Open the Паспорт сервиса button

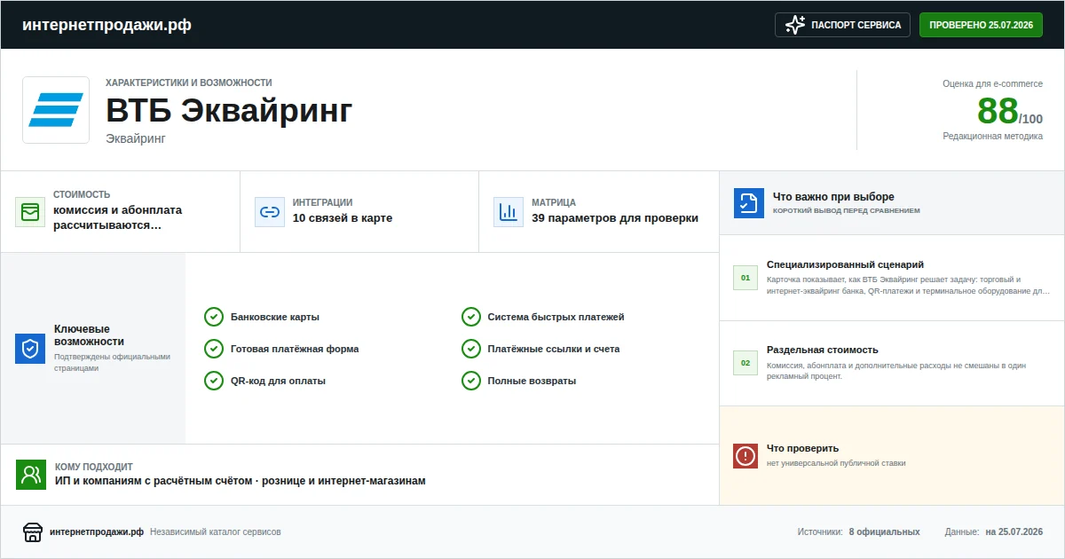pyautogui.click(x=843, y=25)
